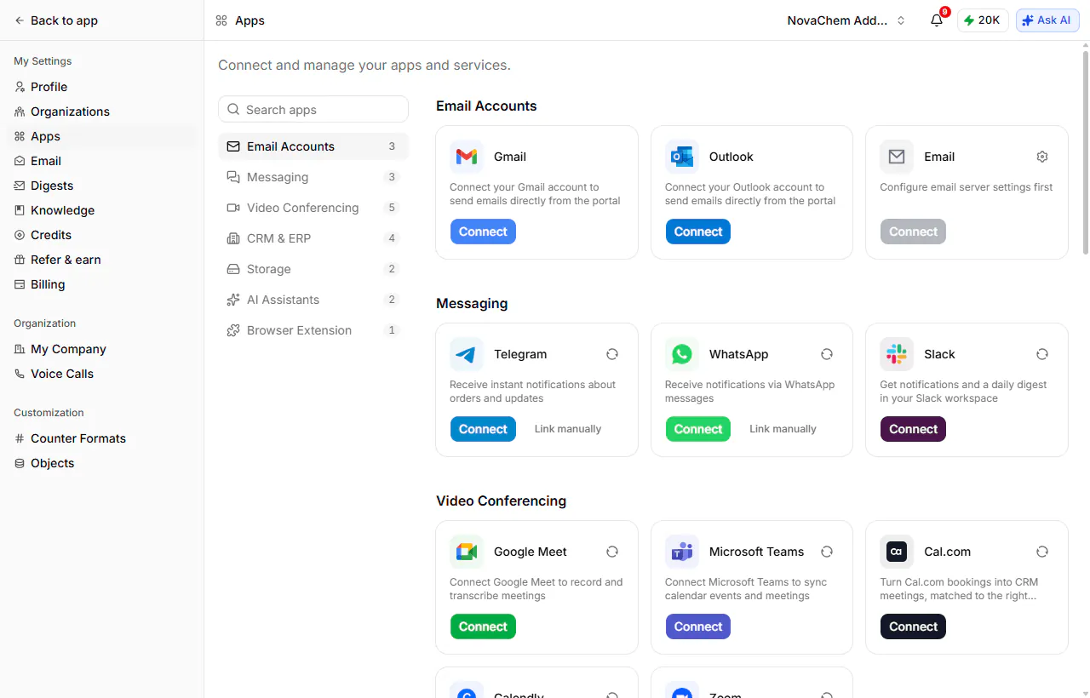Click Connect button for Gmail
The width and height of the screenshot is (1090, 698).
coord(483,232)
